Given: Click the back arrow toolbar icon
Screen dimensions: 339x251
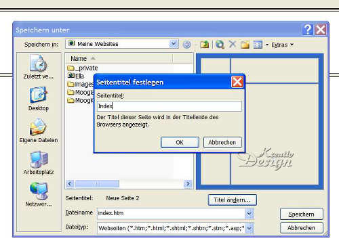Looking at the screenshot, I should pyautogui.click(x=186, y=45).
